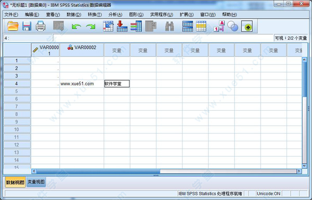The width and height of the screenshot is (312, 200).
Task: Open Find with the binoculars icon
Action: [170, 26]
